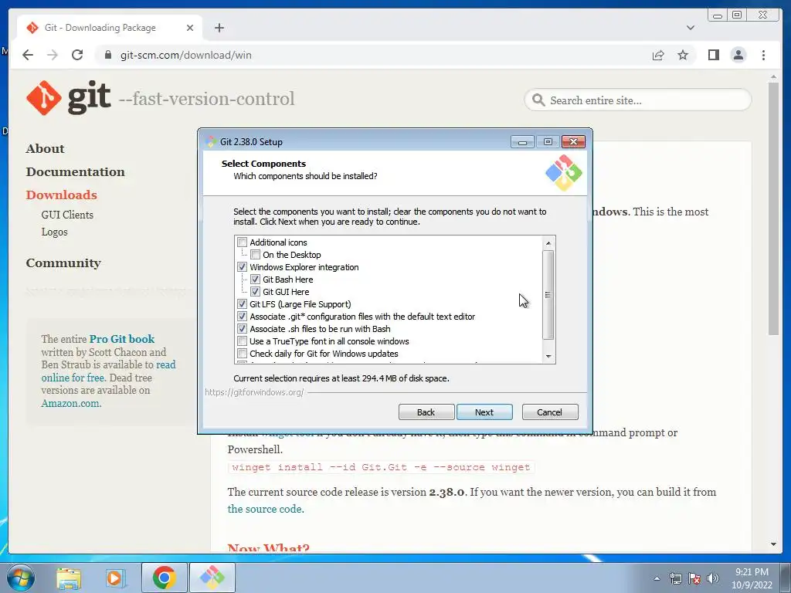Toggle the Git GUI Here checkbox
Screen dimensions: 791x593
(x=255, y=291)
